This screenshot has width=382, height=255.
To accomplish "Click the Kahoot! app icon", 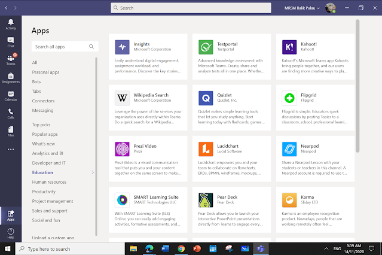I will point(289,47).
